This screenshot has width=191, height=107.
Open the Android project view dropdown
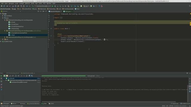11,11
